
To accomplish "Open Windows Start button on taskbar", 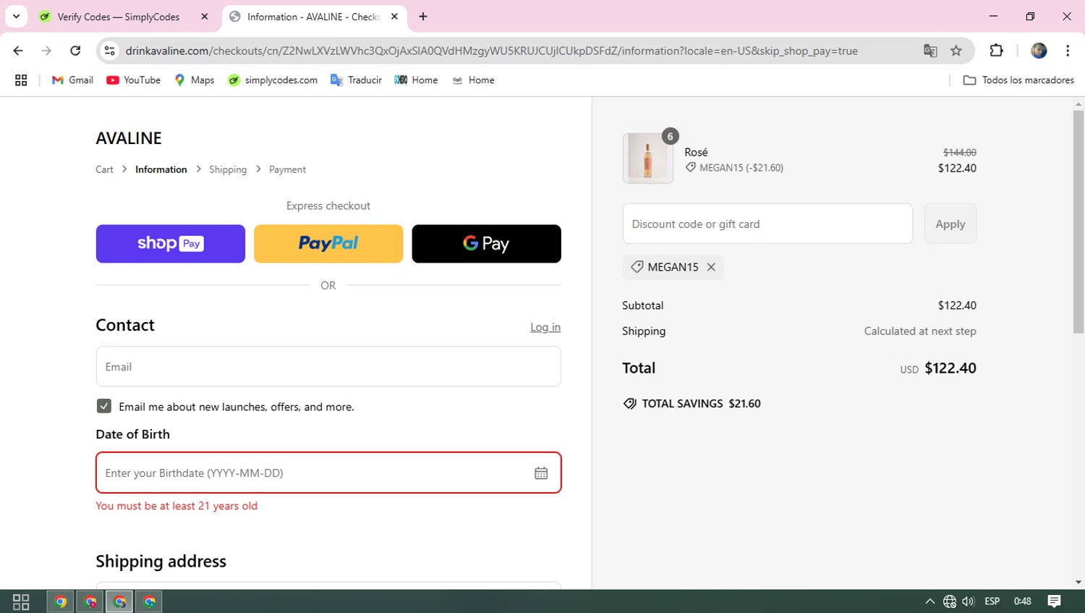I will pos(21,601).
